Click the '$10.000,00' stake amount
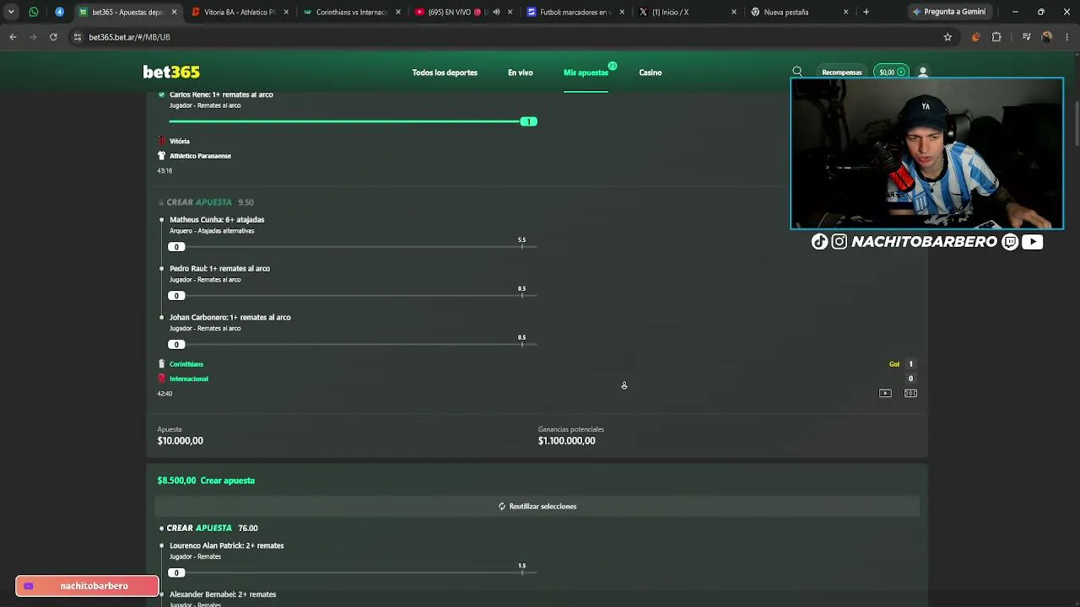This screenshot has height=607, width=1080. tap(180, 441)
